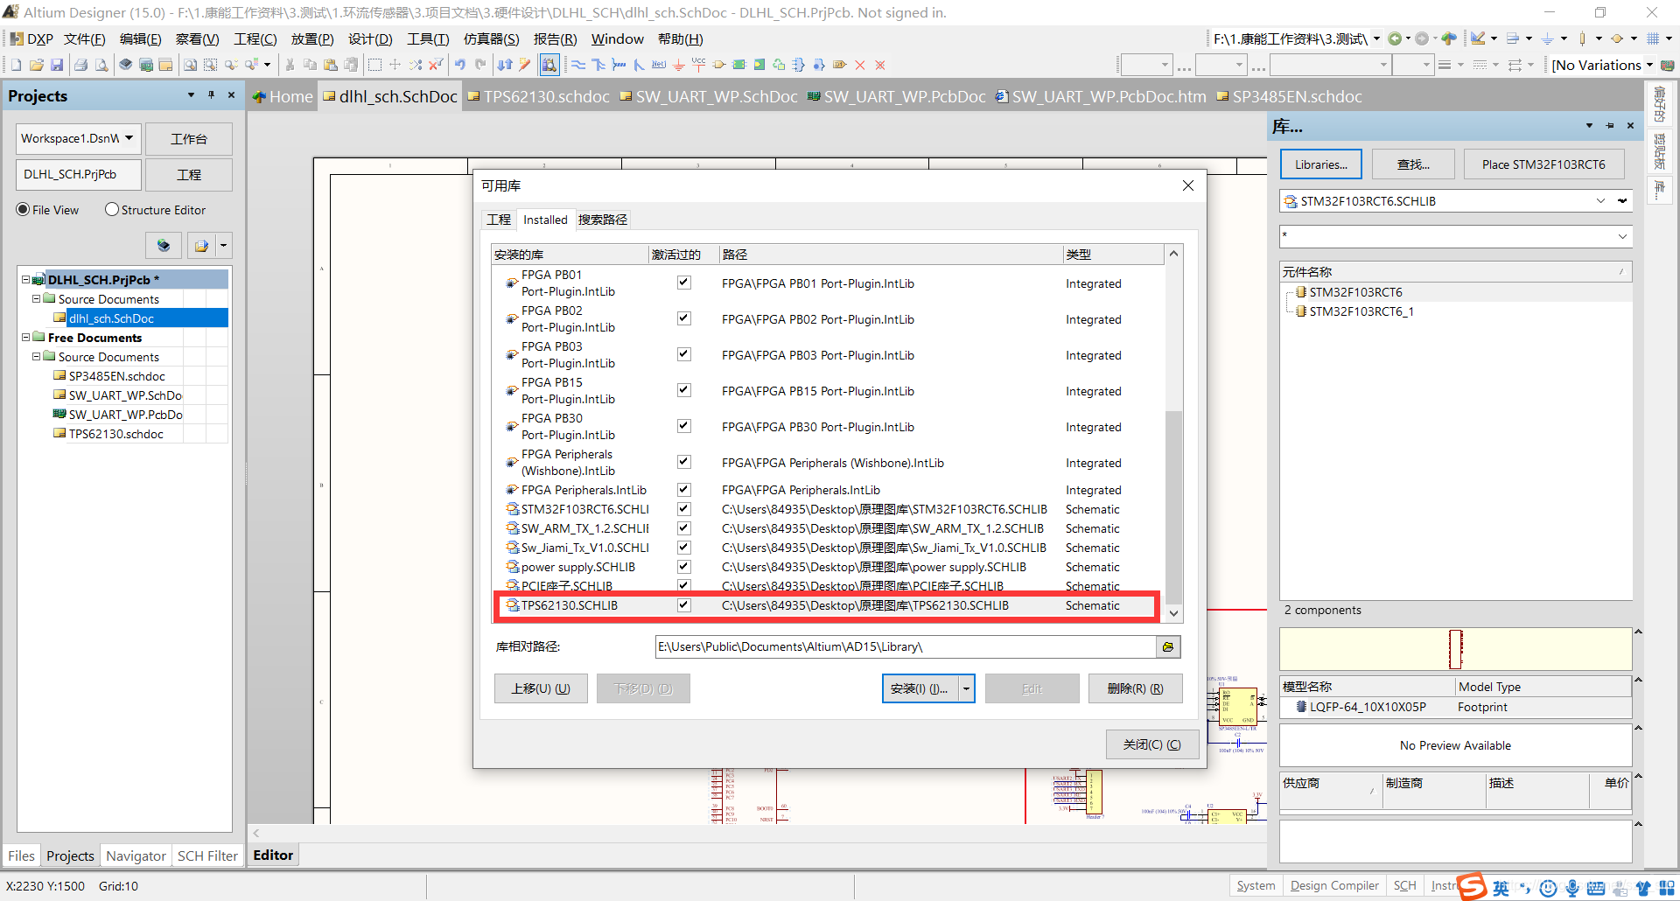Screen dimensions: 1680x901
Task: Select STM32F103RCT6_1 in component list
Action: 1361,311
